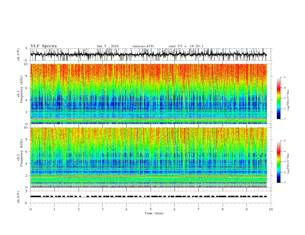Click time axis tick label '4'

(x=126, y=209)
